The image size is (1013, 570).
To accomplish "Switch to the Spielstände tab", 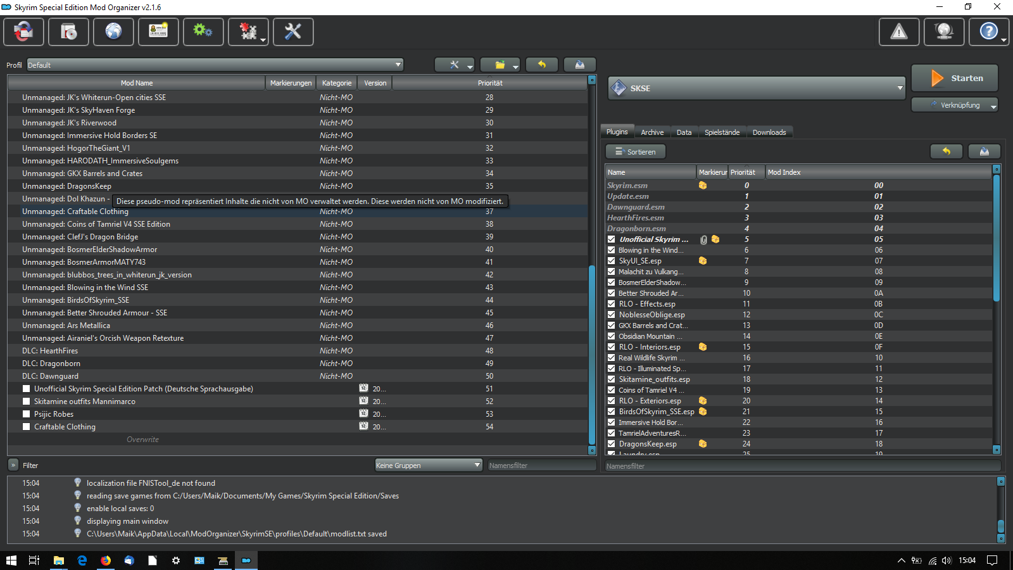I will [x=722, y=132].
